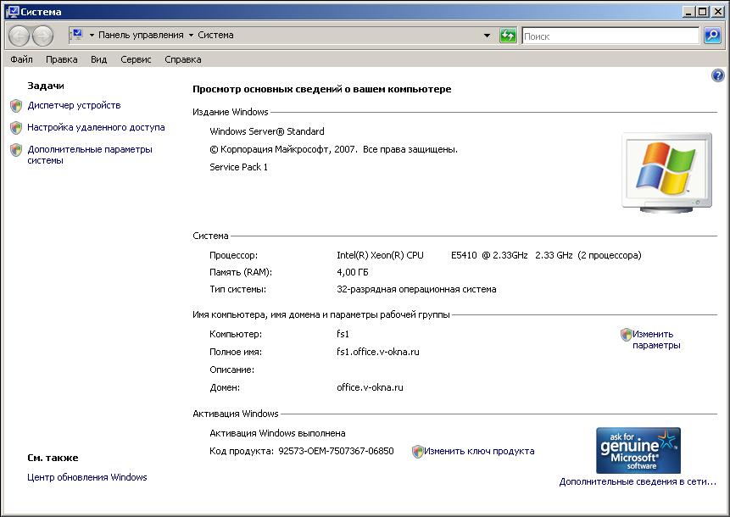Open the Файл menu

click(21, 59)
